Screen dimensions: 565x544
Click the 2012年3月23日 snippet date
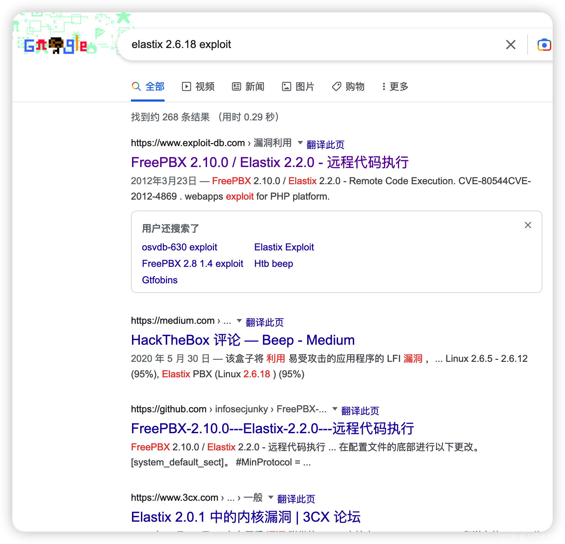point(164,181)
